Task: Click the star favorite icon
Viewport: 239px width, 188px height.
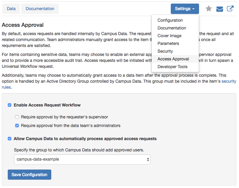Action: tap(209, 9)
